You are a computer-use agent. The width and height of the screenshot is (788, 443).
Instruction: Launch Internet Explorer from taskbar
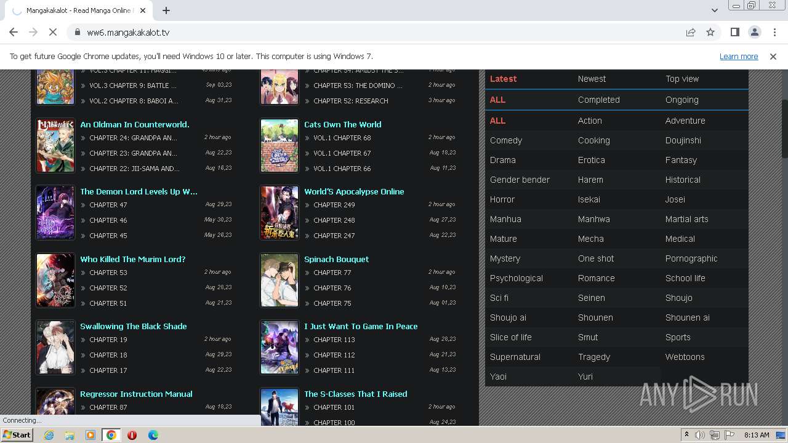click(x=49, y=435)
